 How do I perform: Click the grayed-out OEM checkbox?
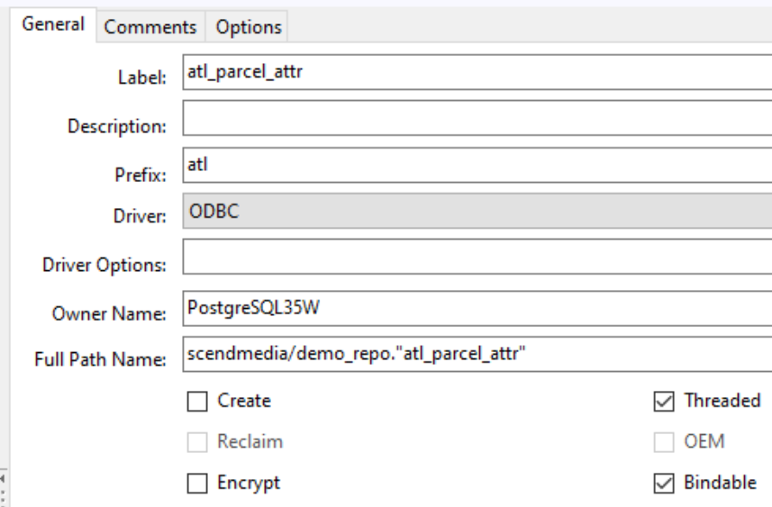click(x=662, y=441)
